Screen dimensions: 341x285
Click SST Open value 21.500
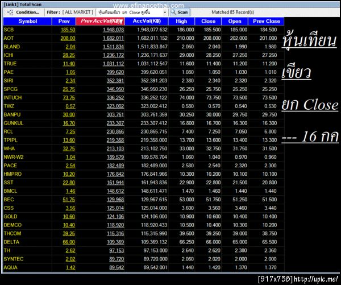tap(240, 183)
